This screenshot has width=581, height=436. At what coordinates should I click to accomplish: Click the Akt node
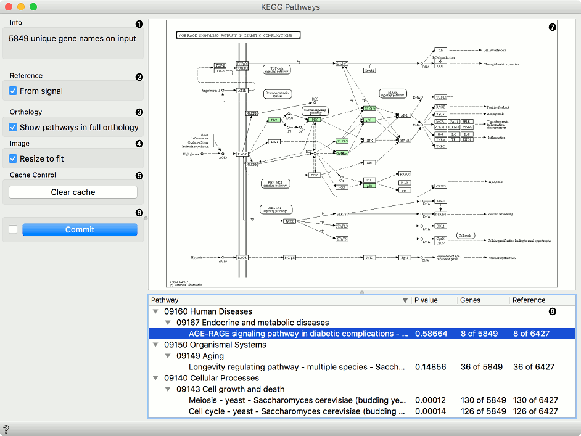point(369,163)
